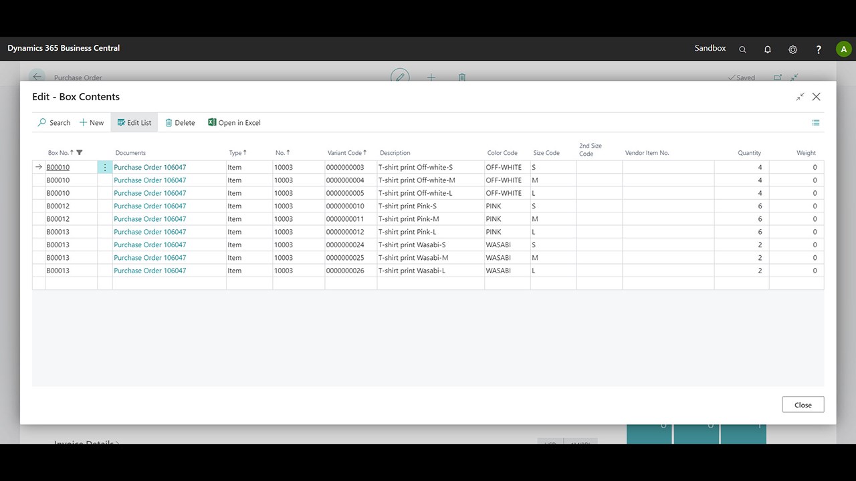This screenshot has width=856, height=481.
Task: Show more options for row B00010
Action: coord(105,168)
